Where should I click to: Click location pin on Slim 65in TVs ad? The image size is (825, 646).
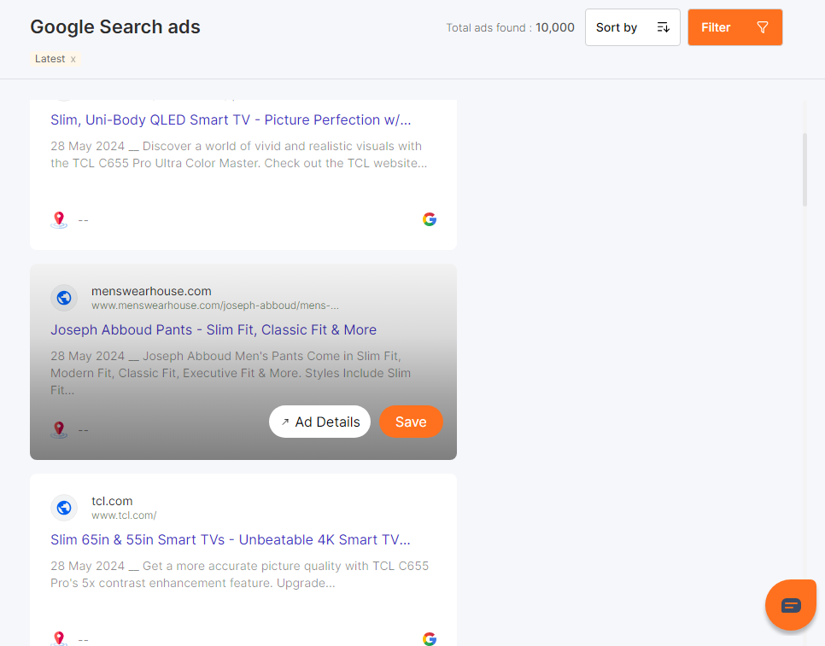(x=59, y=638)
